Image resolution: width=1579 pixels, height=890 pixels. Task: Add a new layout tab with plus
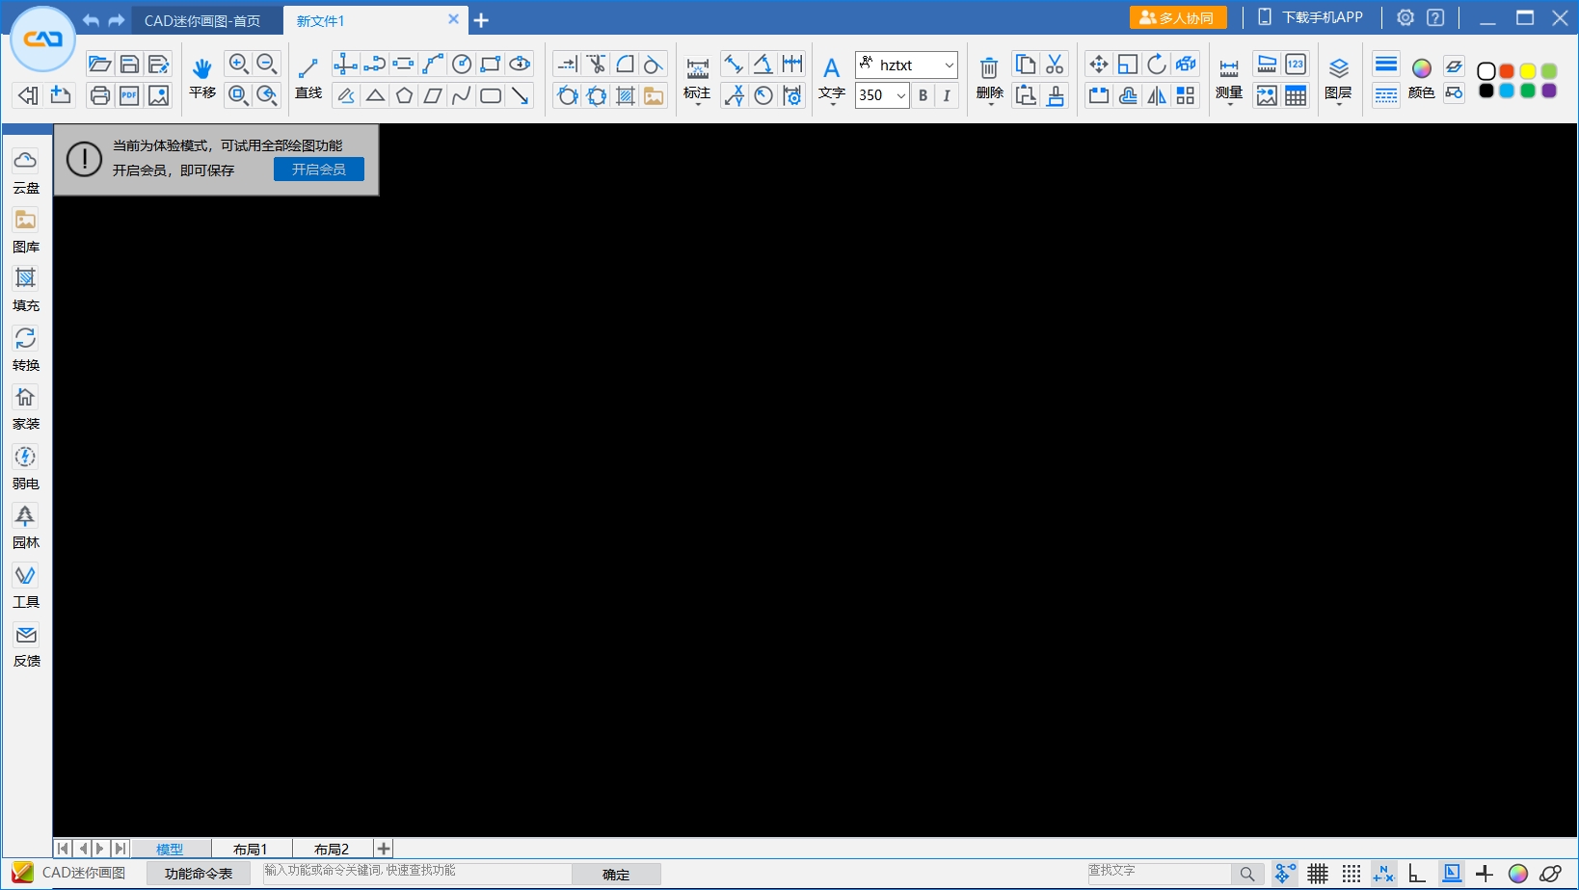(384, 849)
